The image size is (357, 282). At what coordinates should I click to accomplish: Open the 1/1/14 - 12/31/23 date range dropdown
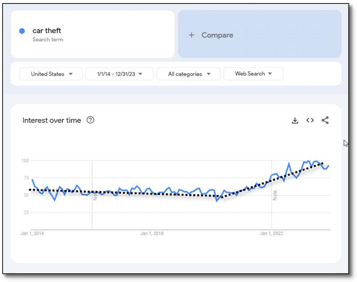pyautogui.click(x=119, y=74)
